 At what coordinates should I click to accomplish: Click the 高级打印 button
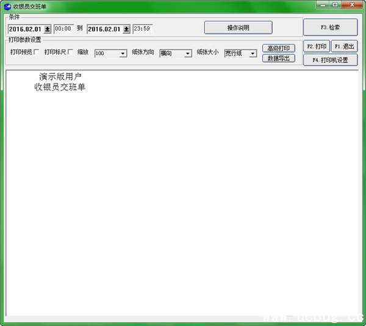click(x=279, y=48)
